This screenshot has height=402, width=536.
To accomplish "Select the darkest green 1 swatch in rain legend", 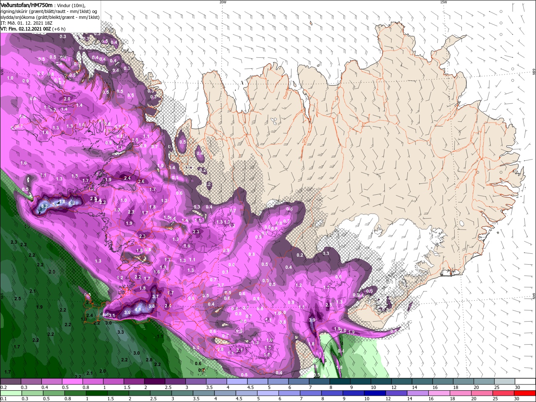I will coord(96,393).
